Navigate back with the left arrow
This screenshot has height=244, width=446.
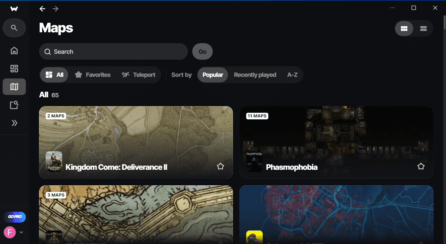(x=42, y=9)
